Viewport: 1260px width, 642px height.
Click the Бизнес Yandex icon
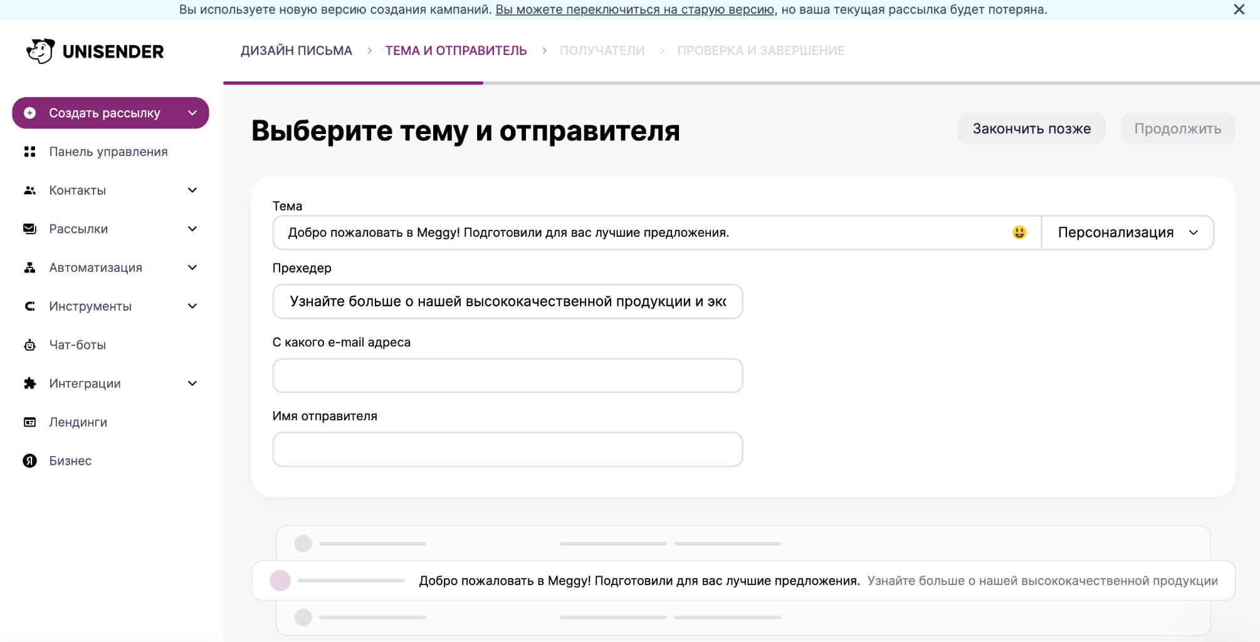pos(29,461)
